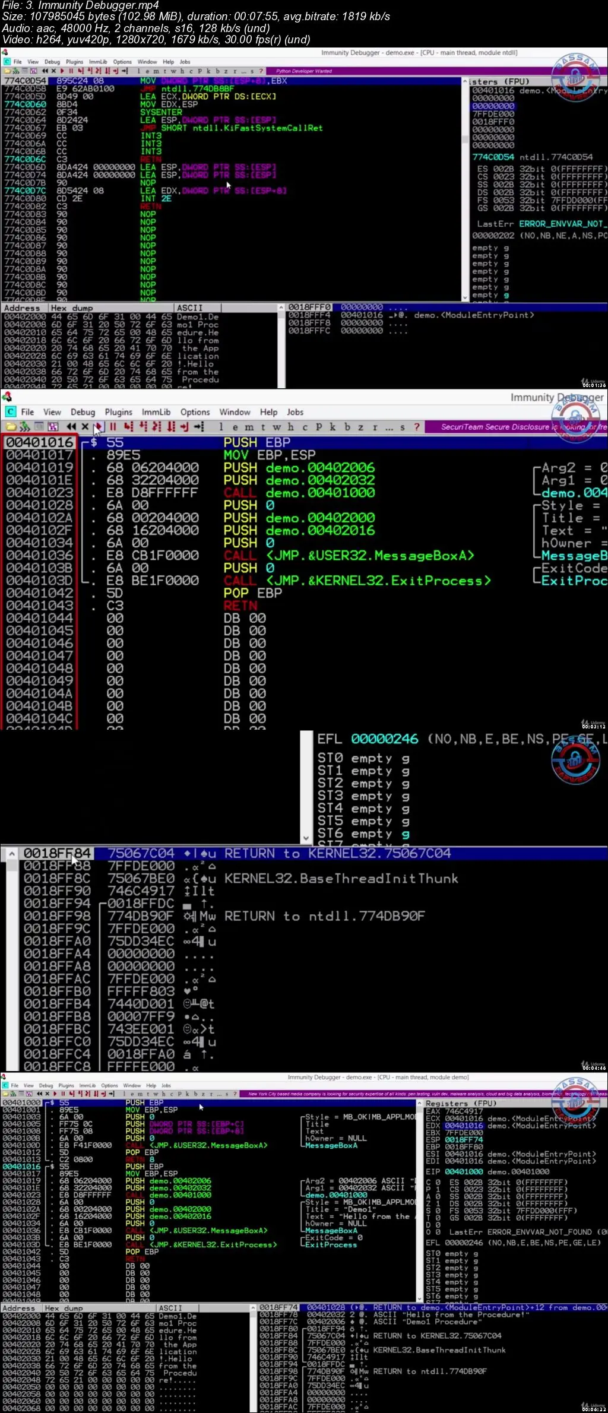Click the Close program X icon in SecuriTeam-banner toolbar
Viewport: 608px width, 1413px height.
click(x=85, y=426)
